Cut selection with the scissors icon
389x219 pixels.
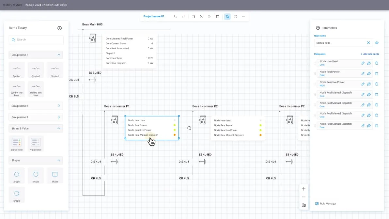click(201, 17)
